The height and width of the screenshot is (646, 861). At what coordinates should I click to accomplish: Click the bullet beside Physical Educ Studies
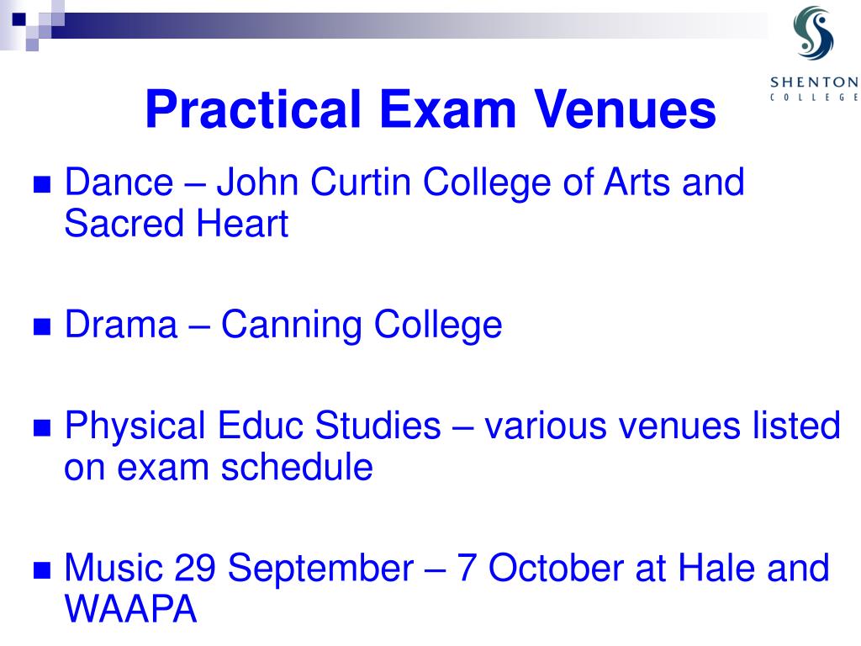(42, 427)
